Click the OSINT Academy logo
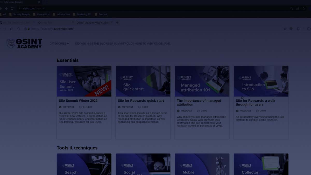Screen dimensions: 311x175 pos(24,44)
